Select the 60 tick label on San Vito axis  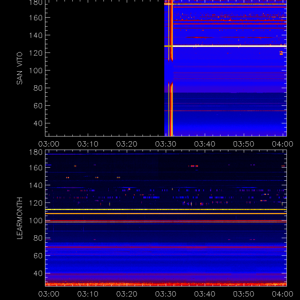point(38,106)
